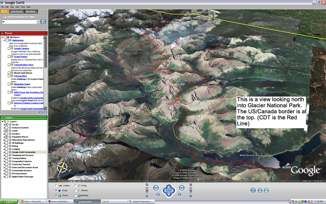The image size is (326, 204).
Task: Uncheck the Terrain checkbox in bottom panel
Action: 56,195
